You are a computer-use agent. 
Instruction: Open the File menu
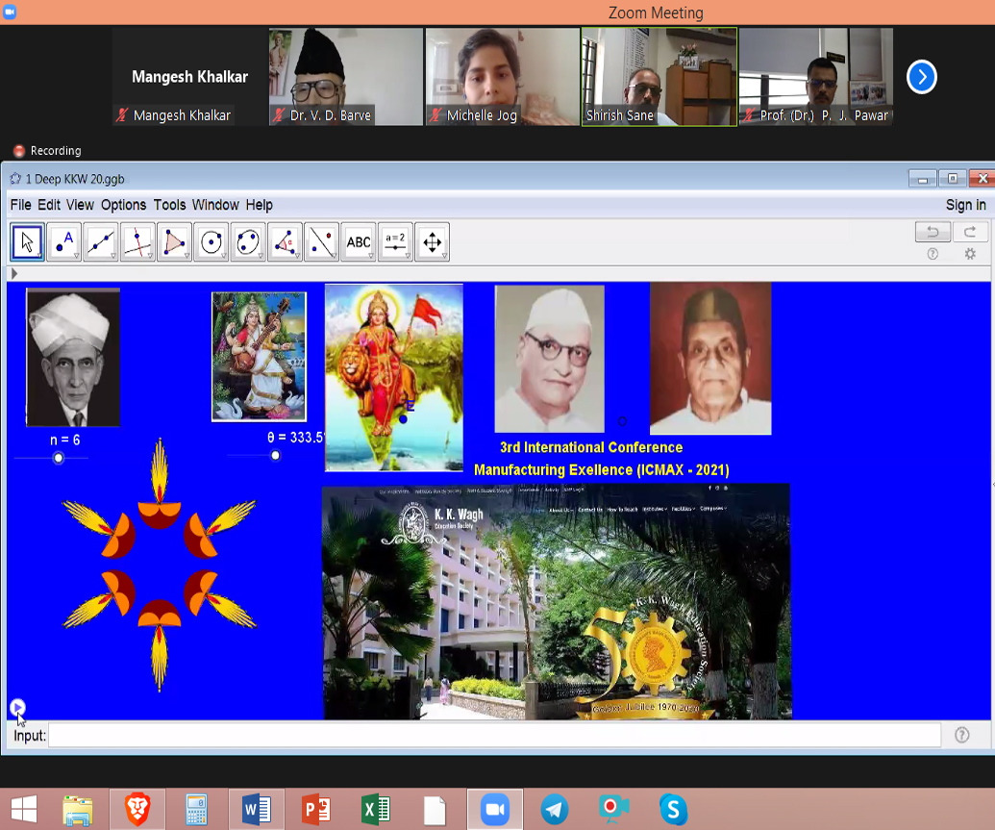pos(20,205)
